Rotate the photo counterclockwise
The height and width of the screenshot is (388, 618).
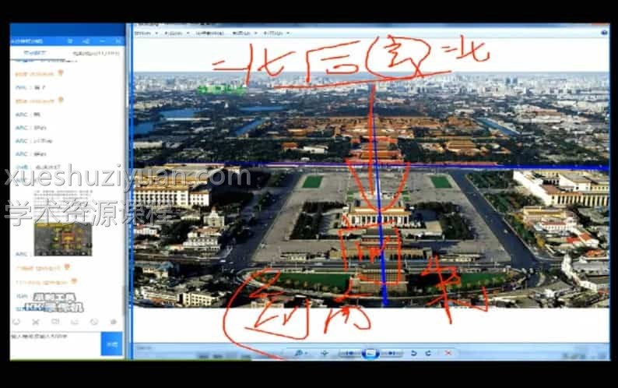(x=414, y=354)
